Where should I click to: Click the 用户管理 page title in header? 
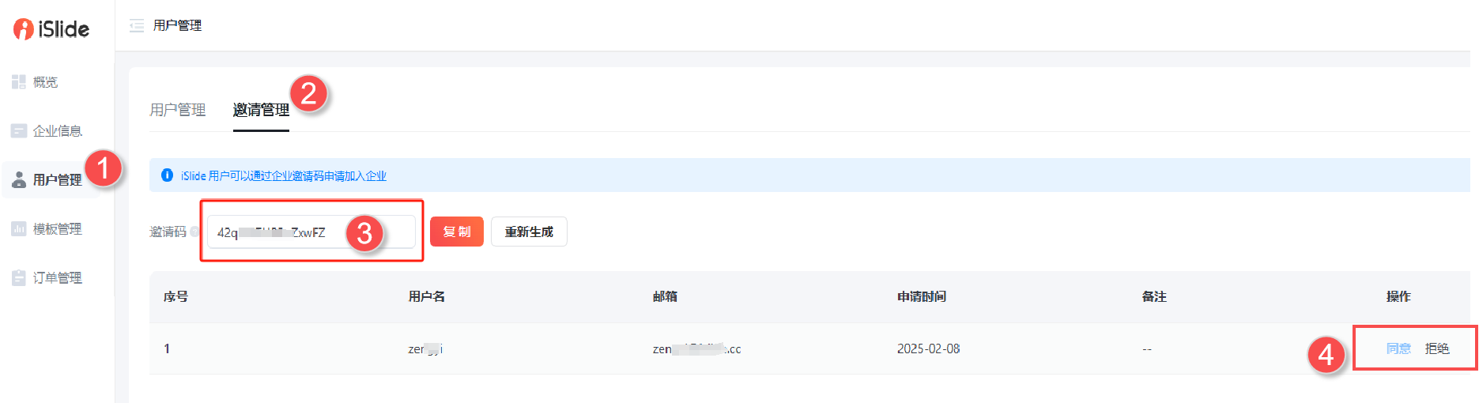click(177, 26)
